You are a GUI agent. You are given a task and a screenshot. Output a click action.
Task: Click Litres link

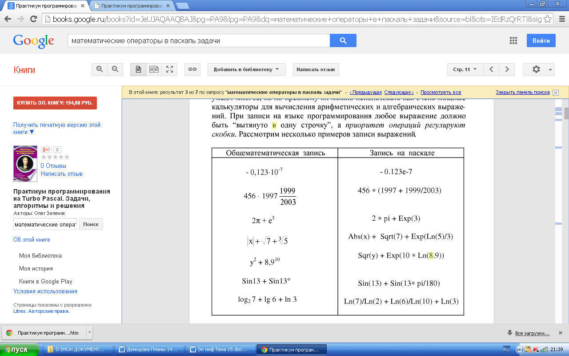20,311
